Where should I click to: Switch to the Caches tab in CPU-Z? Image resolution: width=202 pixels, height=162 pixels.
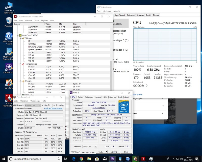pyautogui.click(x=80, y=97)
